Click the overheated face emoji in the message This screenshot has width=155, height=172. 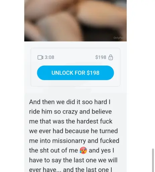tap(83, 150)
